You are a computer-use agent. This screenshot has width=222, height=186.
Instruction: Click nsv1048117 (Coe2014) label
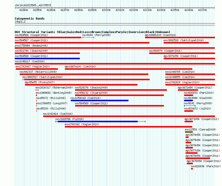[x=30, y=61]
